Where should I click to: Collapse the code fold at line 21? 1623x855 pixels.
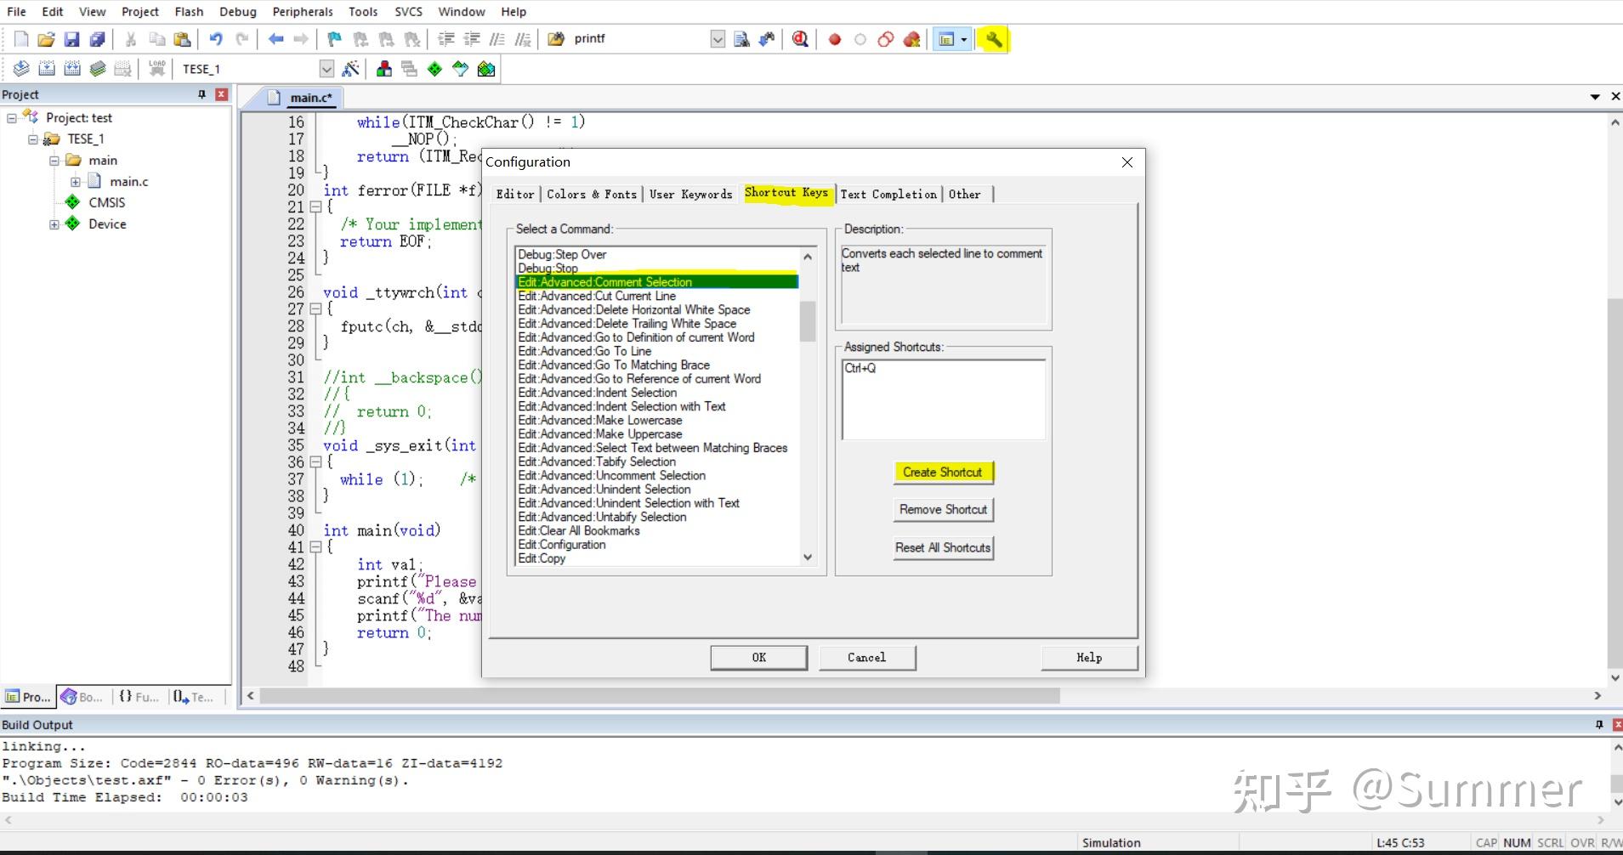315,207
